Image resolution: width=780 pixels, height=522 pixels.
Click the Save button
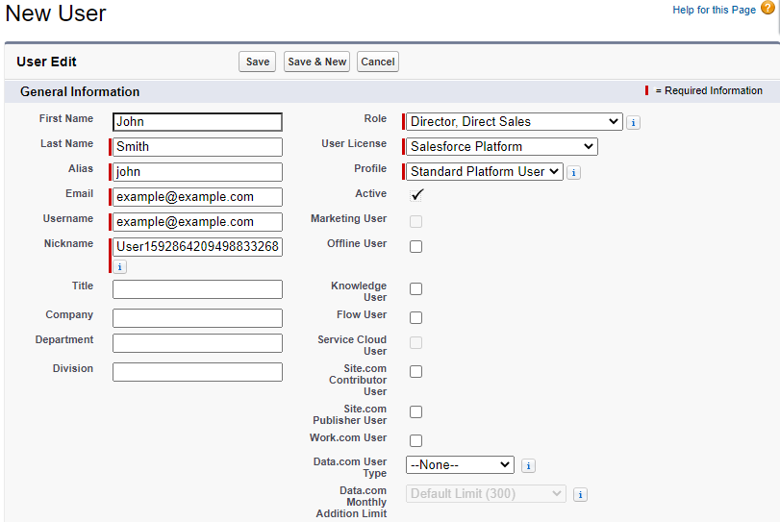(258, 62)
